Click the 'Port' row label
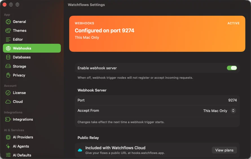 pyautogui.click(x=81, y=100)
